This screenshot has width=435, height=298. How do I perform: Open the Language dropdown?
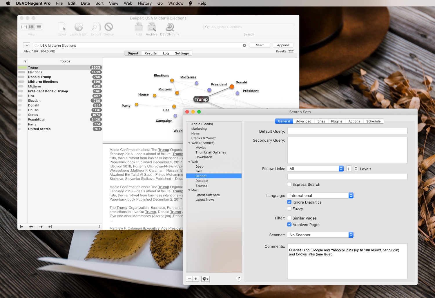tap(320, 195)
